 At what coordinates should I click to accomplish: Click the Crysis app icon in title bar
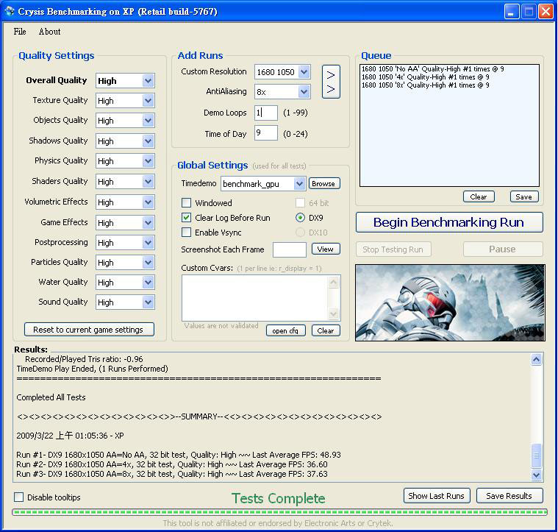[x=10, y=11]
